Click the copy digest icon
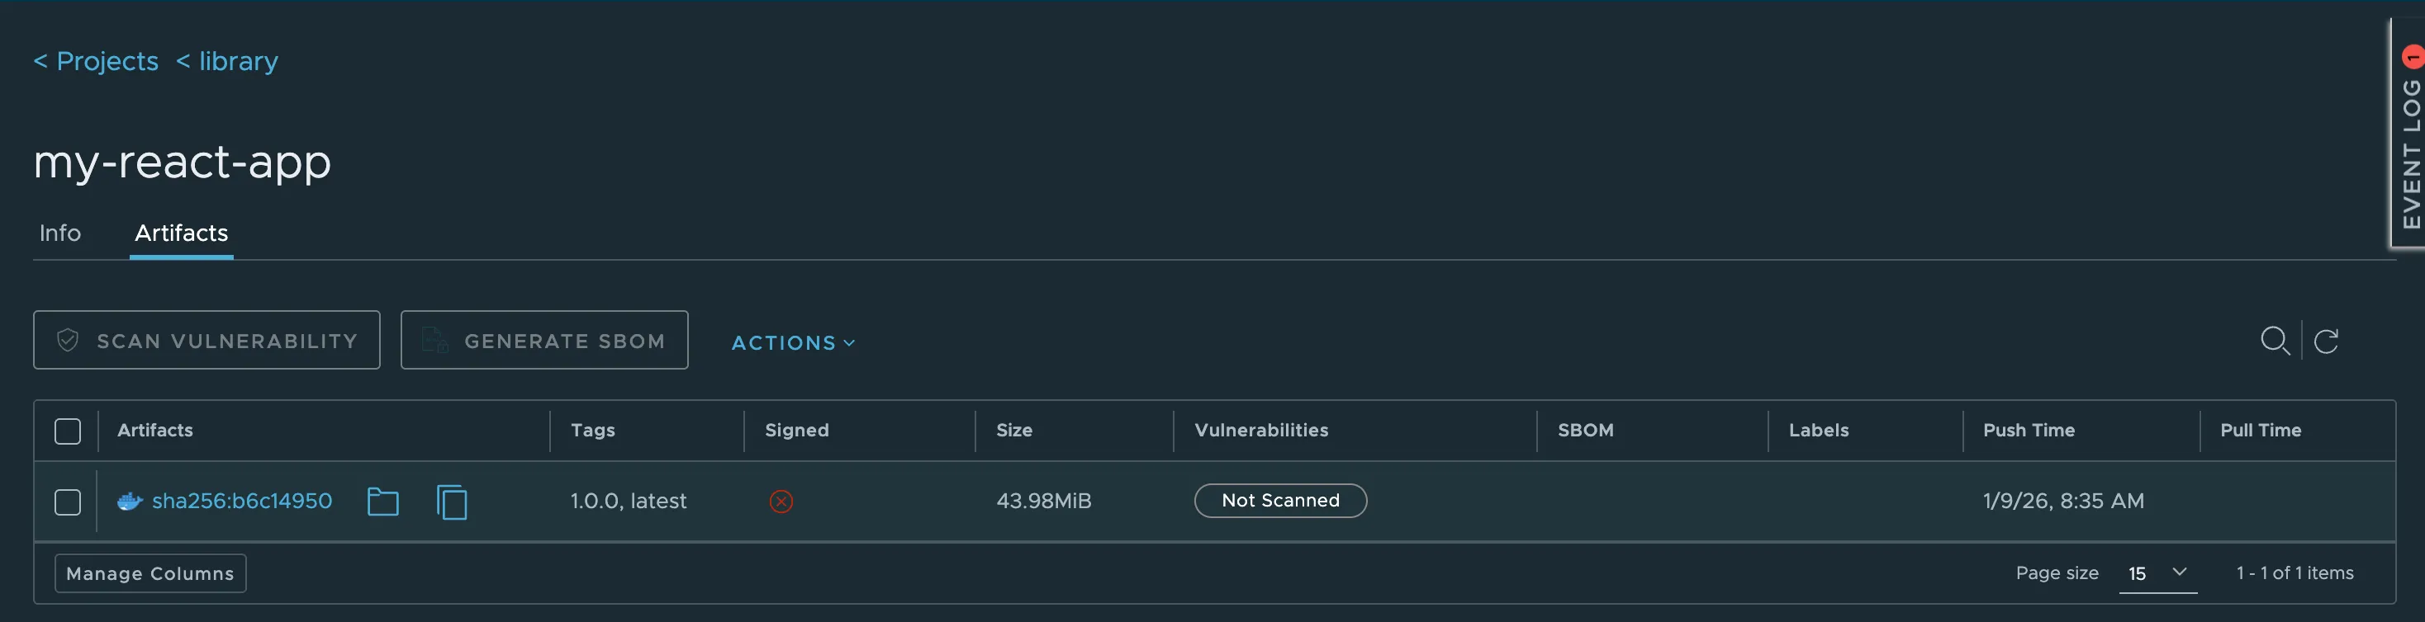2425x622 pixels. pos(452,502)
